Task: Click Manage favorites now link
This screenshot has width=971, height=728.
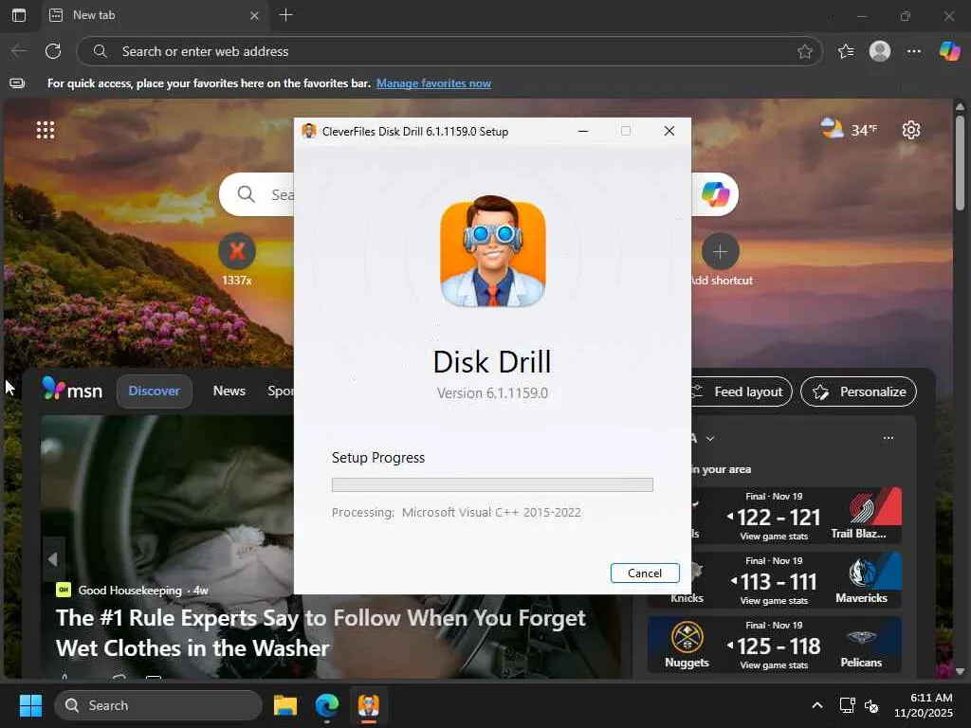Action: (x=433, y=83)
